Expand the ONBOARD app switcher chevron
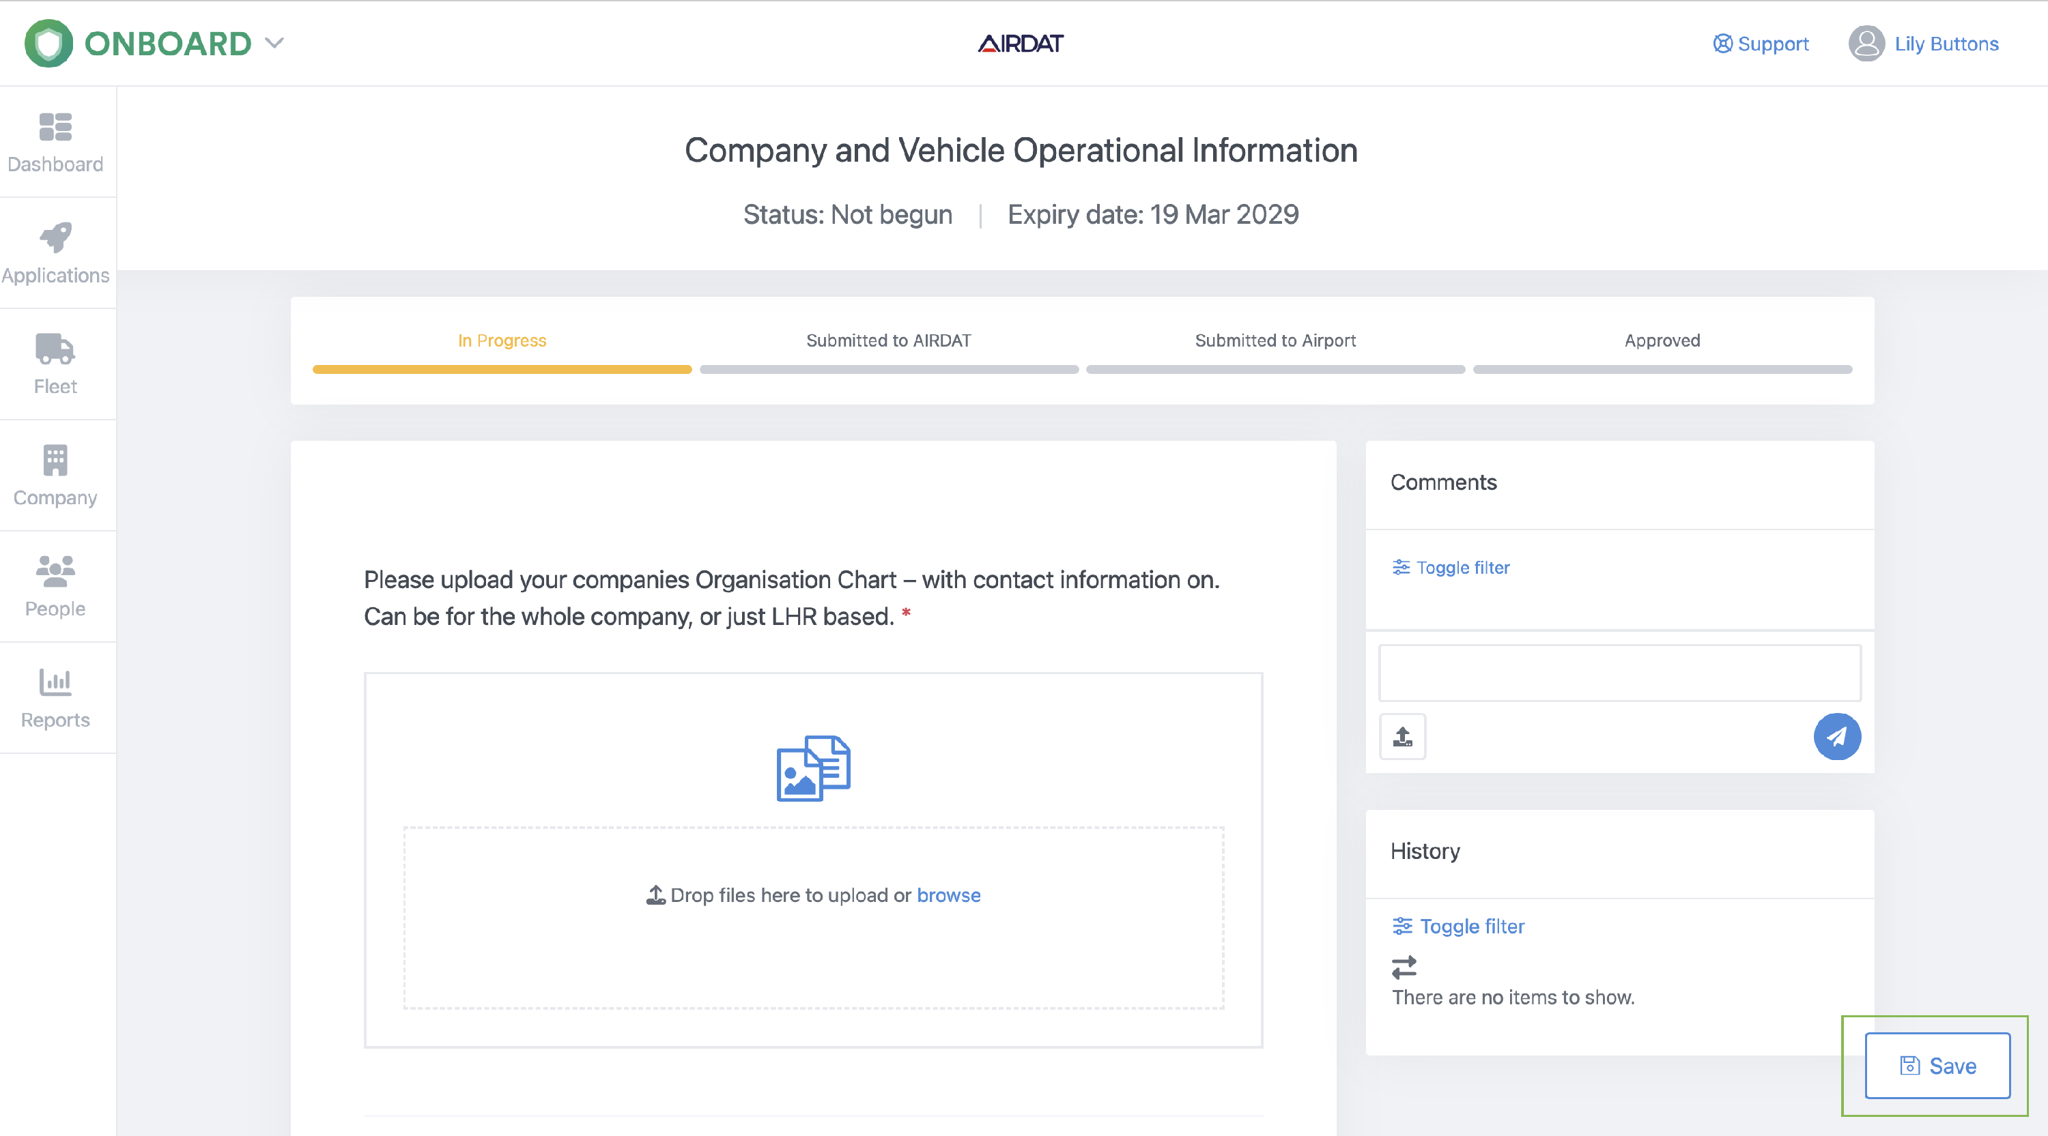Viewport: 2048px width, 1136px height. point(274,43)
